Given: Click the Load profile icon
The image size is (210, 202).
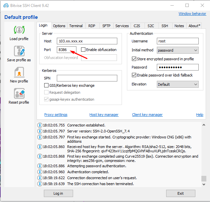Looking at the screenshot, I should click(x=19, y=30).
